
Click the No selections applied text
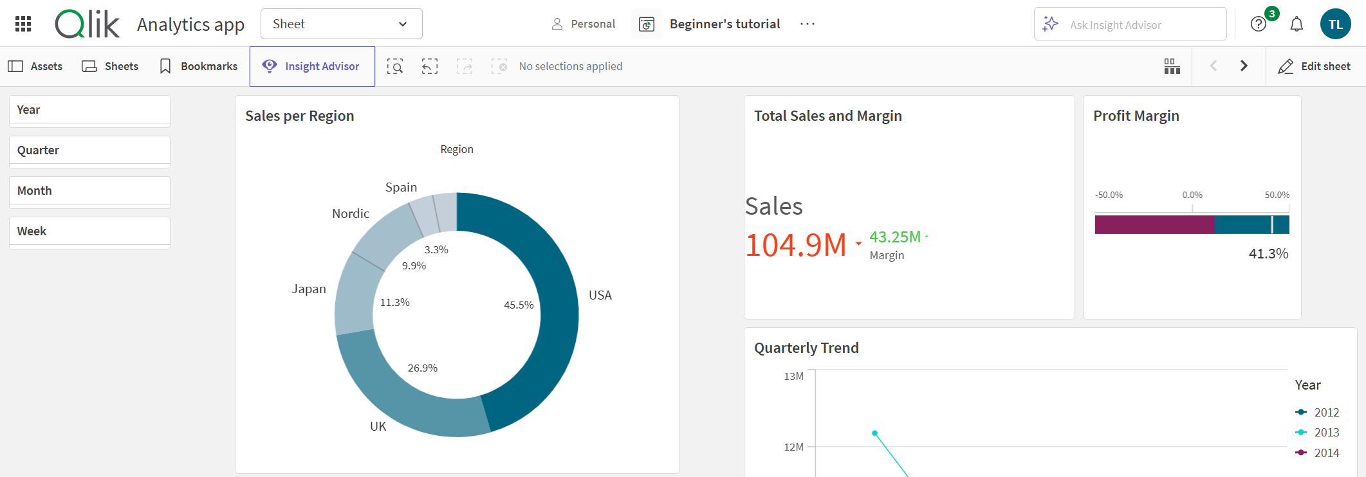click(x=571, y=66)
